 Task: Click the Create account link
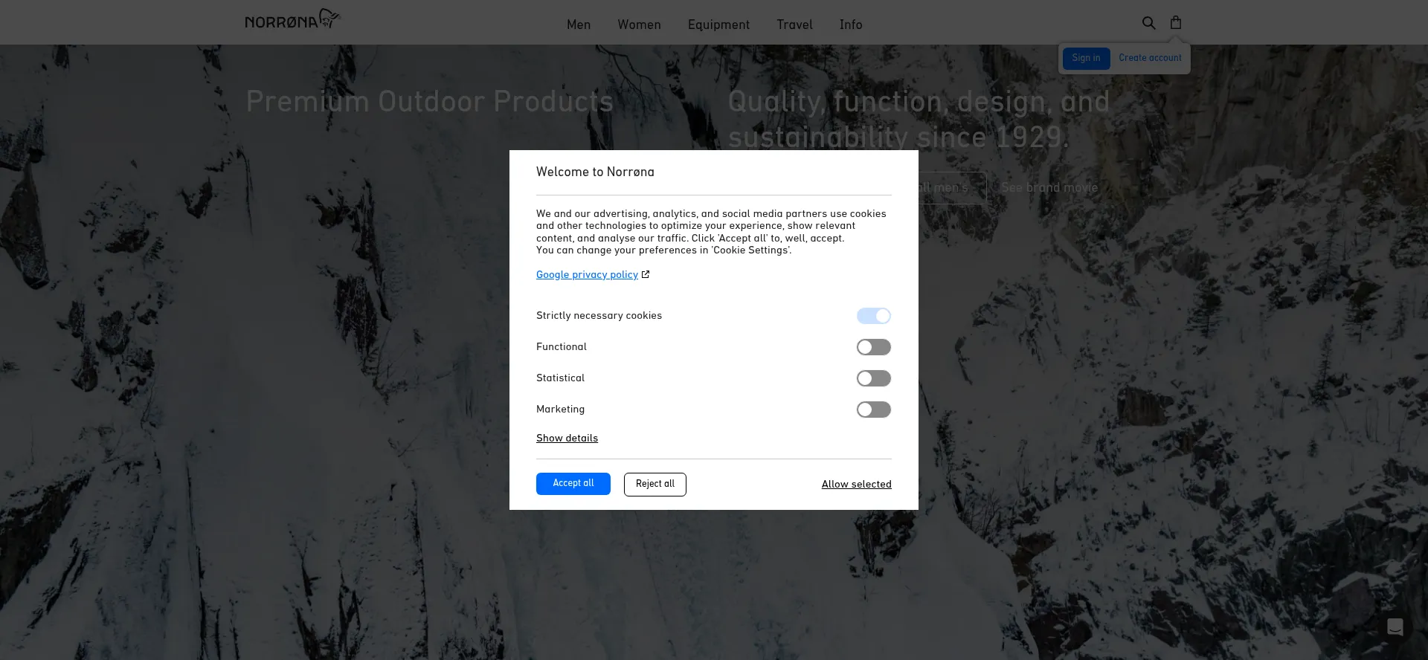point(1150,58)
